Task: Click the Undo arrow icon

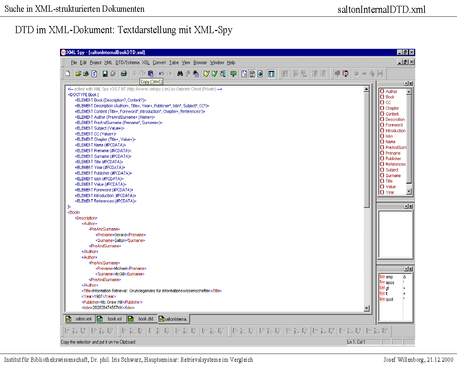Action: pos(161,74)
